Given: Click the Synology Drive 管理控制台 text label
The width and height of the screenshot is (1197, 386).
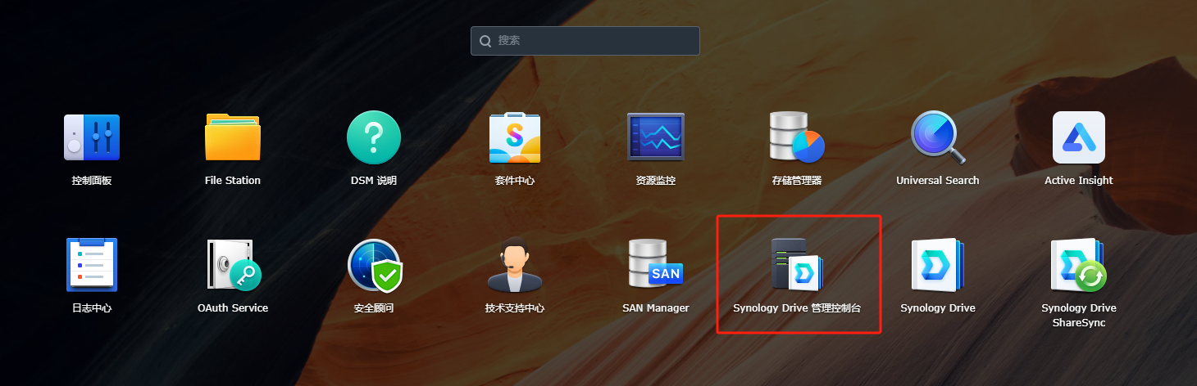Looking at the screenshot, I should pyautogui.click(x=797, y=308).
